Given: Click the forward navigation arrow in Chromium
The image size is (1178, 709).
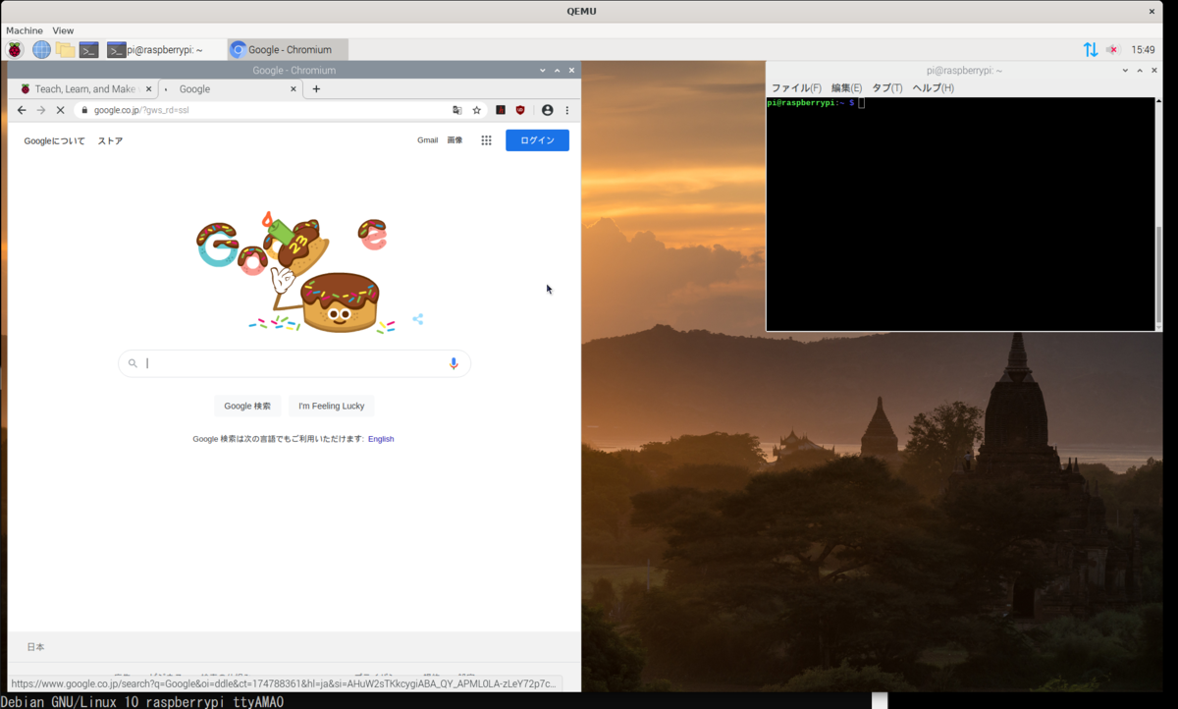Looking at the screenshot, I should (41, 110).
